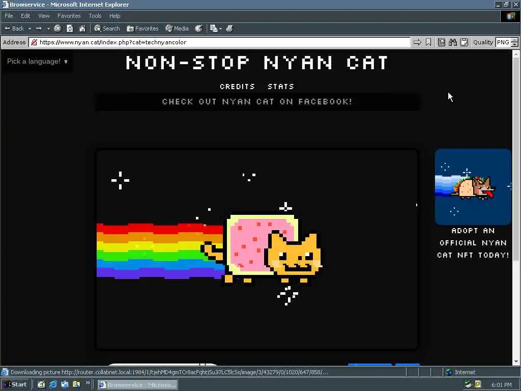Print the page with the Print icon
The height and width of the screenshot is (391, 521).
[x=229, y=29]
